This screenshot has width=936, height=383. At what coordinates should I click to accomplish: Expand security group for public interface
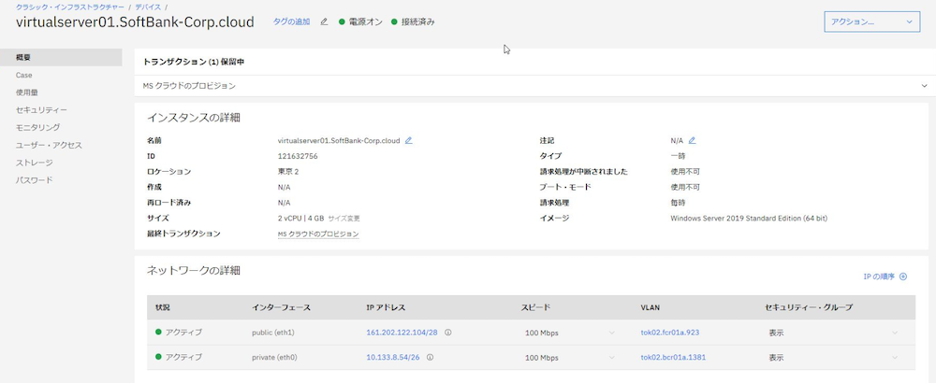point(894,332)
